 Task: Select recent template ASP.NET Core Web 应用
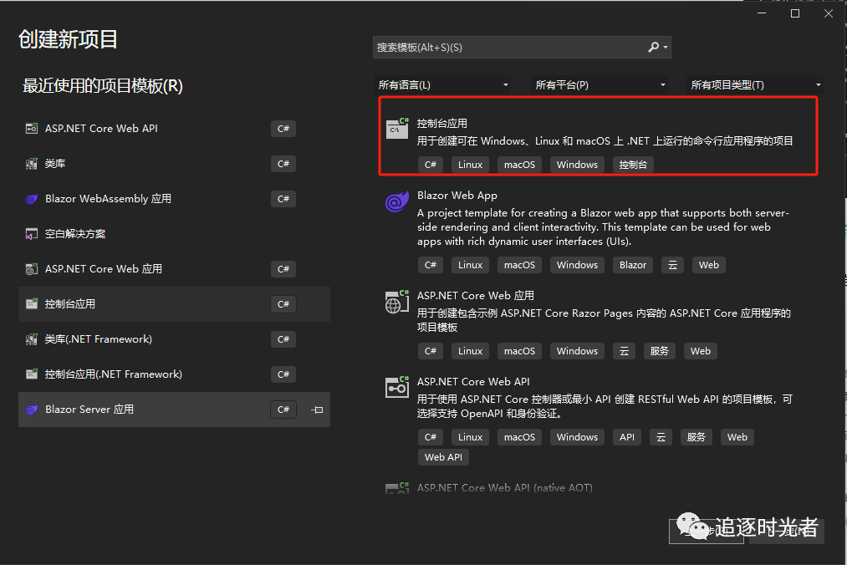coord(174,269)
